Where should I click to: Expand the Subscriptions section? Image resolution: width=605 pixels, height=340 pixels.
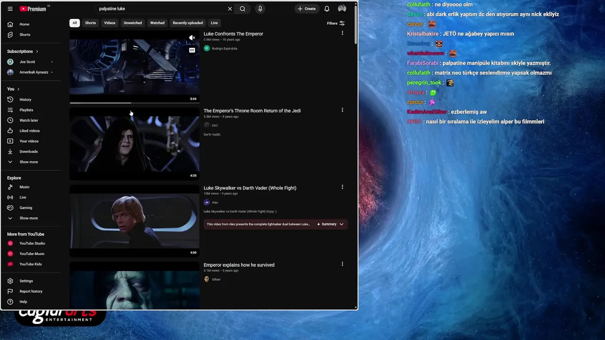[23, 51]
